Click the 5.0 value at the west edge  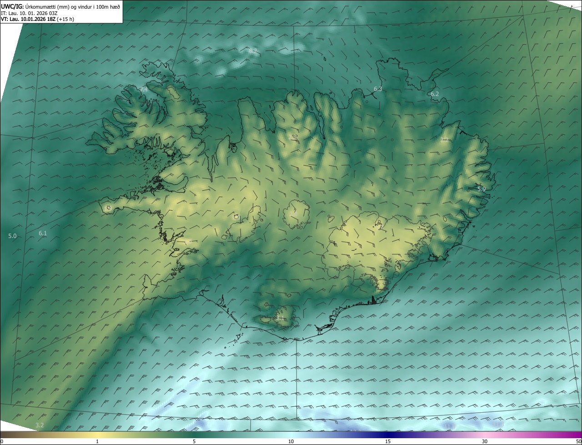click(x=12, y=236)
